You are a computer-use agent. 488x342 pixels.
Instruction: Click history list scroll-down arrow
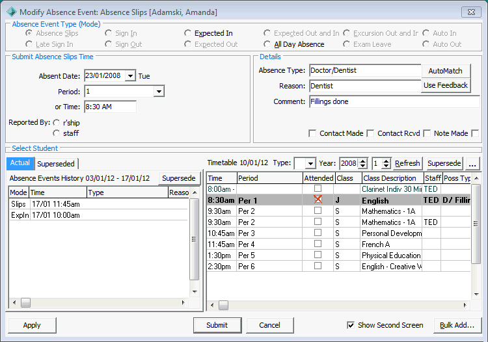point(195,292)
